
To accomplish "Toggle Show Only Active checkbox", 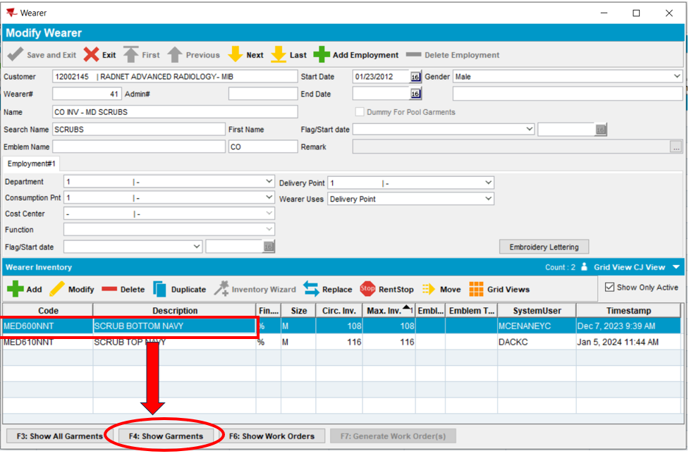I will coord(610,288).
